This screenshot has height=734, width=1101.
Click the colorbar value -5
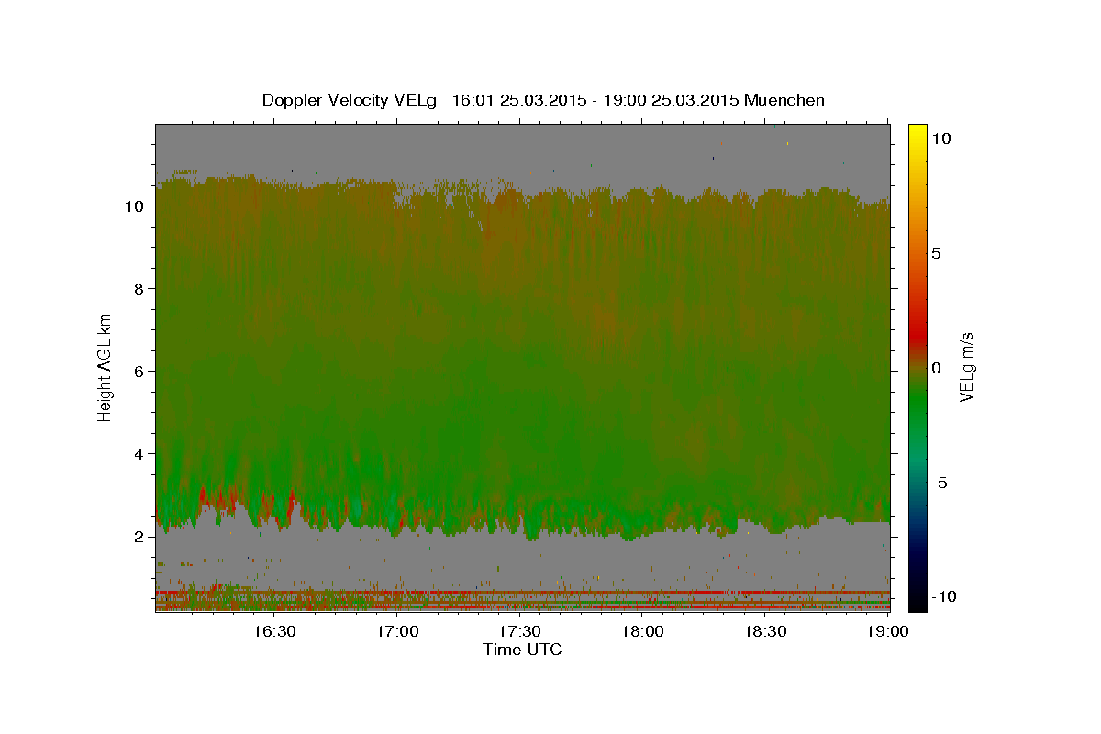click(940, 483)
